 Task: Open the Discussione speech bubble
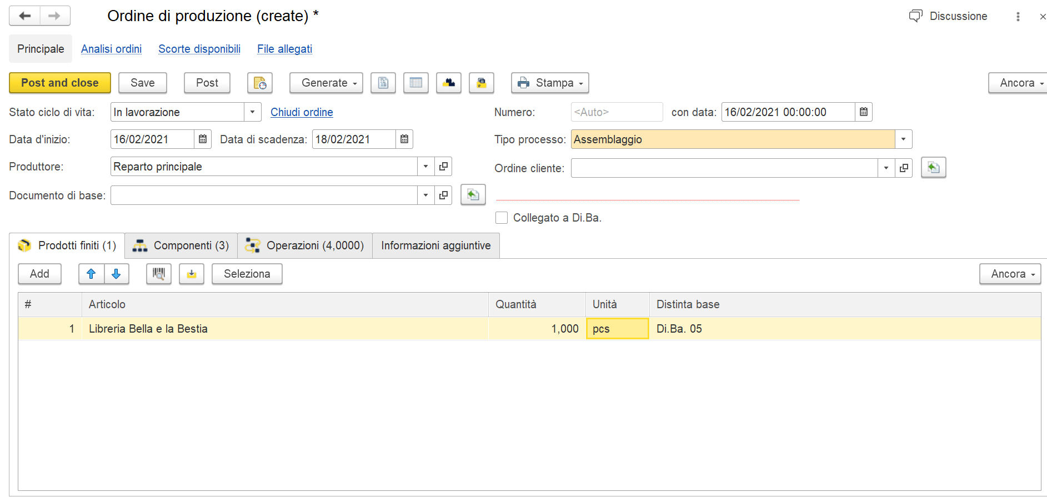948,16
